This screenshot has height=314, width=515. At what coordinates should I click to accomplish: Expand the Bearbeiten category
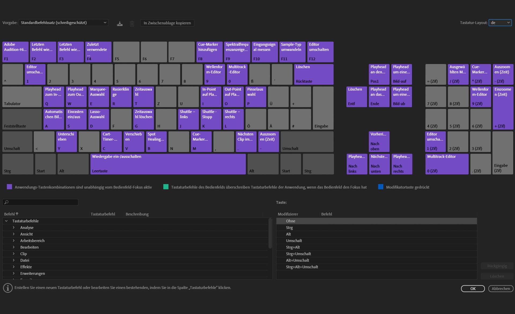14,247
